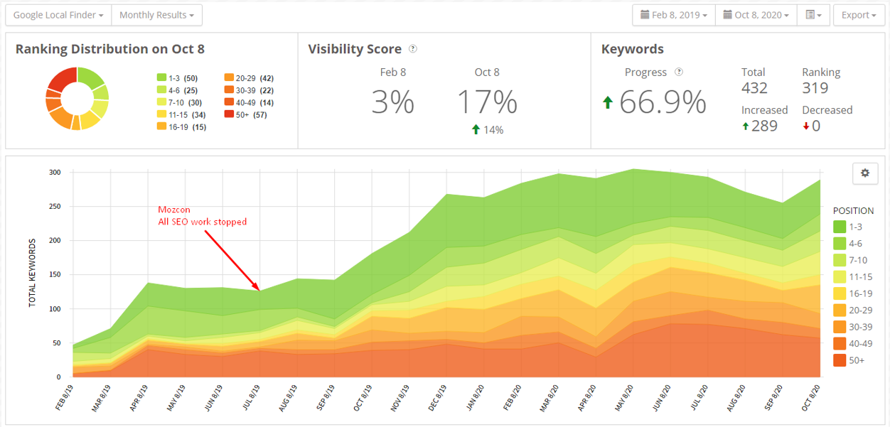This screenshot has height=427, width=890.
Task: Click the help icon beside Progress
Action: [x=679, y=72]
